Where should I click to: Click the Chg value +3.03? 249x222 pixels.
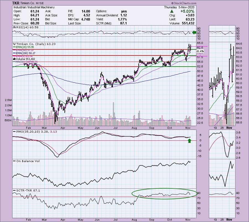point(190,15)
